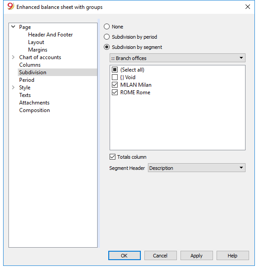This screenshot has height=269, width=258.
Task: Toggle the (Select all) checkbox
Action: tap(115, 70)
